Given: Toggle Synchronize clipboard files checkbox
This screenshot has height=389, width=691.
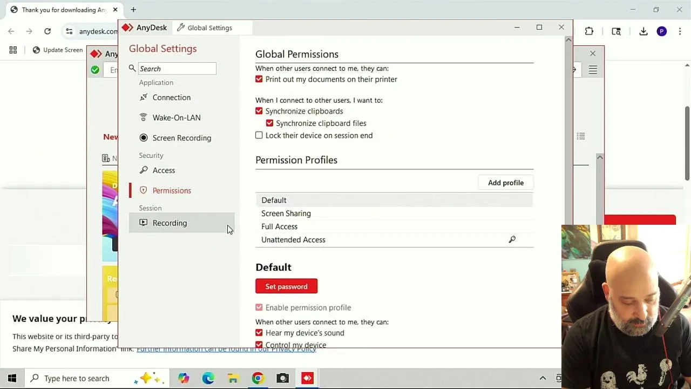Looking at the screenshot, I should pos(269,123).
